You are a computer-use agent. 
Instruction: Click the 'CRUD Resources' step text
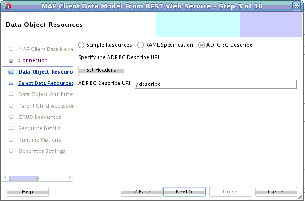coord(40,117)
